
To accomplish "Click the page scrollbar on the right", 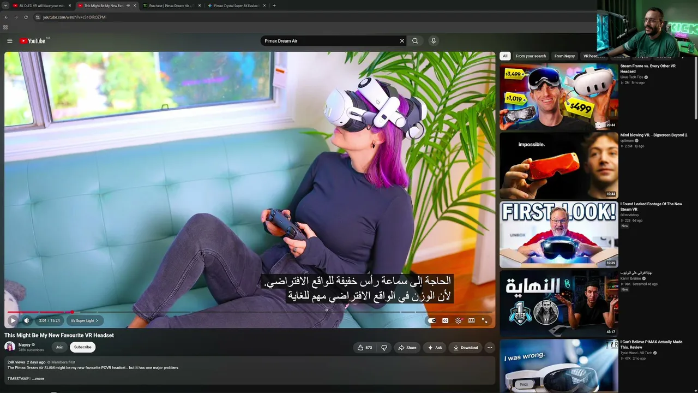I will click(696, 87).
